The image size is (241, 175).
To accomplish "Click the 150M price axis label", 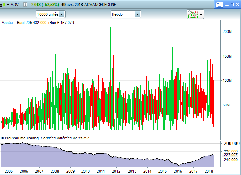I will point(227,56).
